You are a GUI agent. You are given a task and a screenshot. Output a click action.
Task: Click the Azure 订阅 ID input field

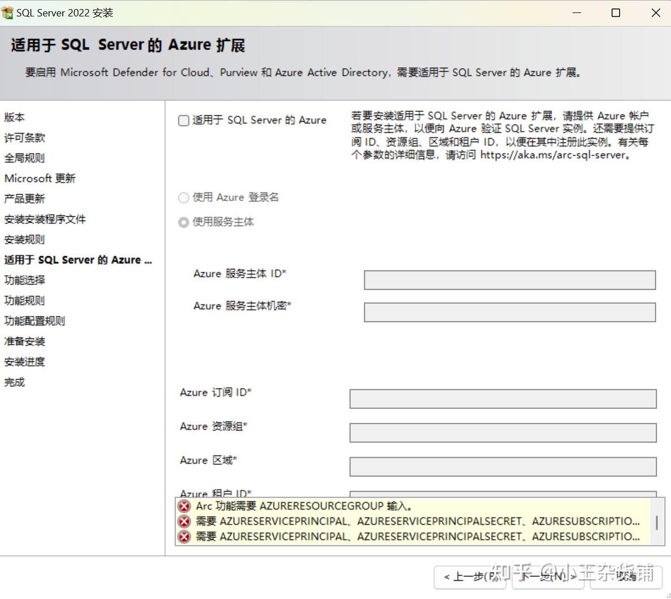502,399
